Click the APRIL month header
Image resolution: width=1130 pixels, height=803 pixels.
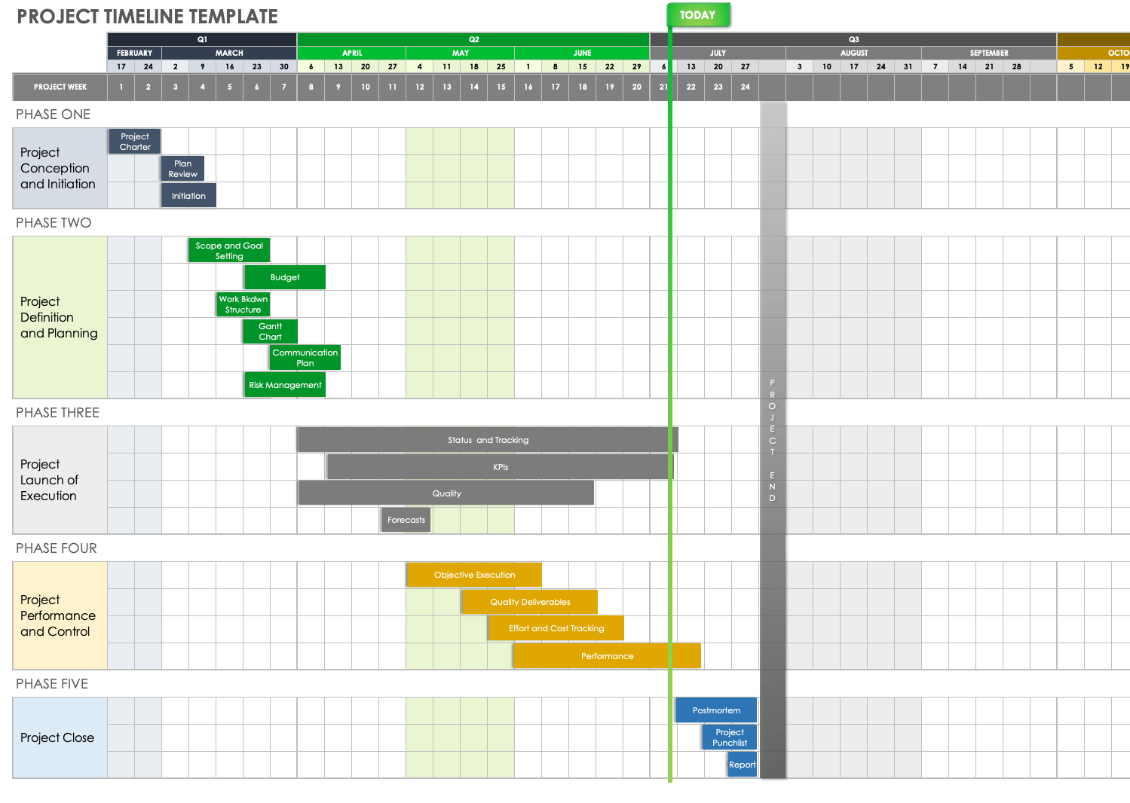[352, 53]
